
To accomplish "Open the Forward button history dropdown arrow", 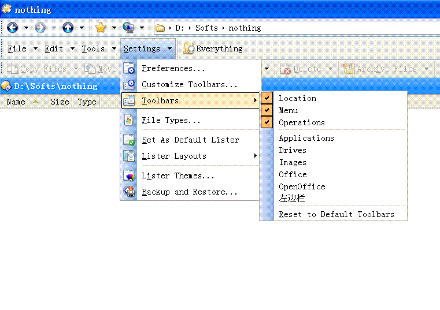I will 54,28.
